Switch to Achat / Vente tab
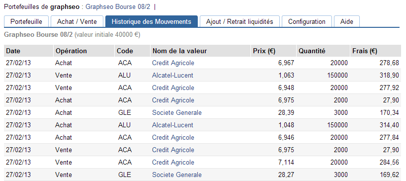This screenshot has width=406, height=181. click(x=77, y=21)
